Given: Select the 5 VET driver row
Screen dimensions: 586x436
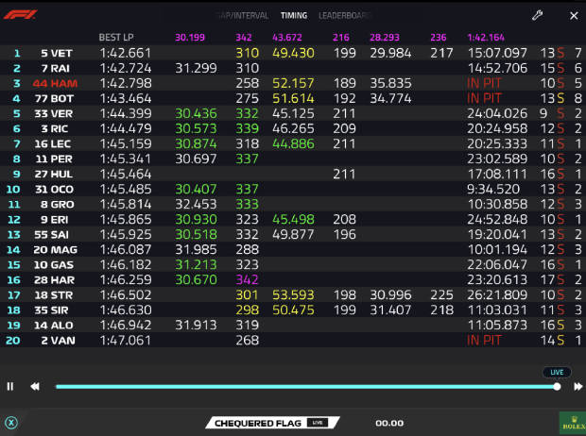Looking at the screenshot, I should point(293,53).
